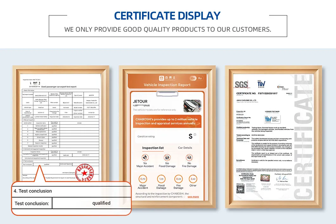Select the Major Accident 0/70 circle
This screenshot has width=336, height=224.
tap(143, 179)
